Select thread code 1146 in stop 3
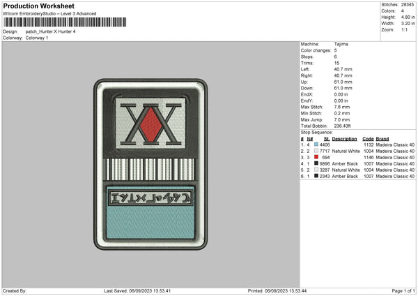Viewport: 418px width, 296px height. pyautogui.click(x=369, y=157)
